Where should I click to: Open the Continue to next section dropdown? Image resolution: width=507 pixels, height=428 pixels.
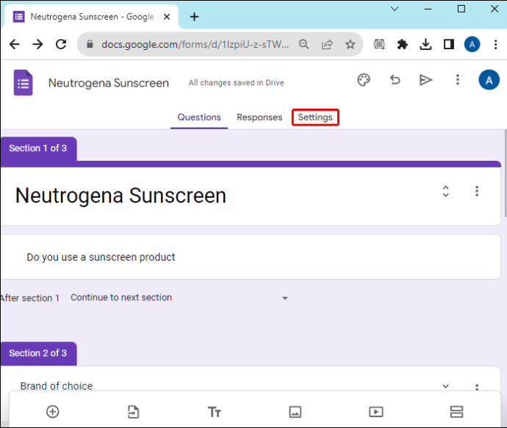[179, 297]
